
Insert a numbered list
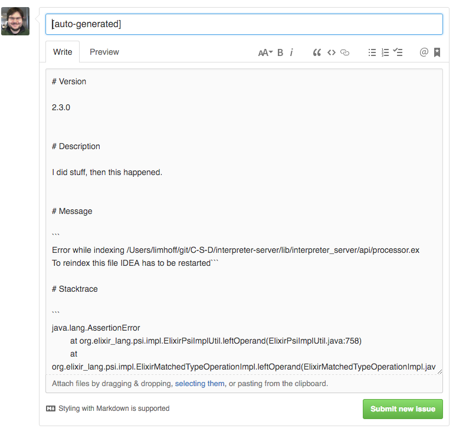385,52
